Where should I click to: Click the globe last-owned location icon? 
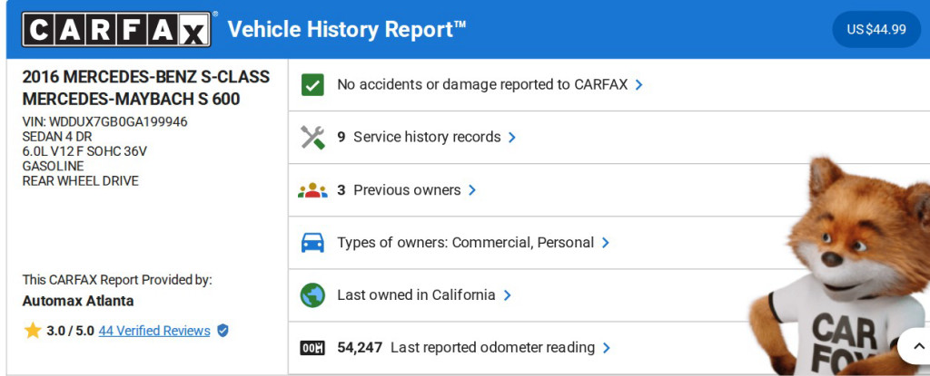click(312, 295)
